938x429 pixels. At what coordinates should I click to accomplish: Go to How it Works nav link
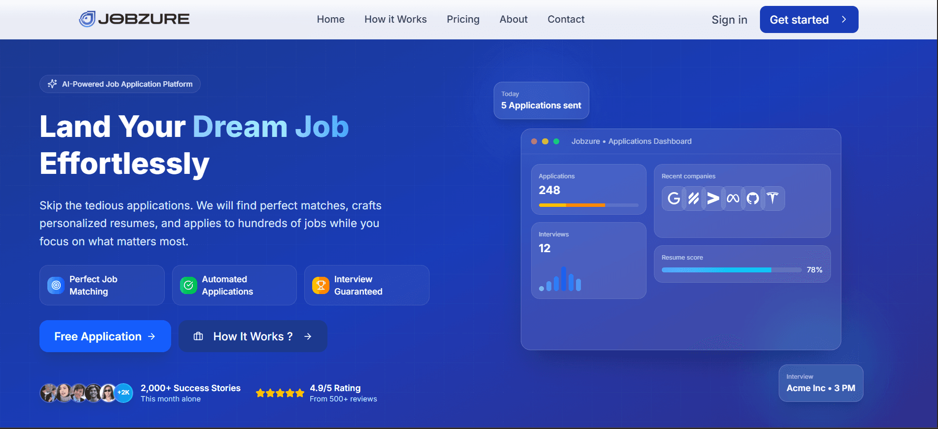pyautogui.click(x=396, y=19)
